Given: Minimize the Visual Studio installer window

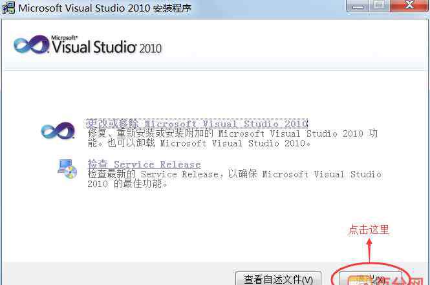Looking at the screenshot, I should (358, 6).
